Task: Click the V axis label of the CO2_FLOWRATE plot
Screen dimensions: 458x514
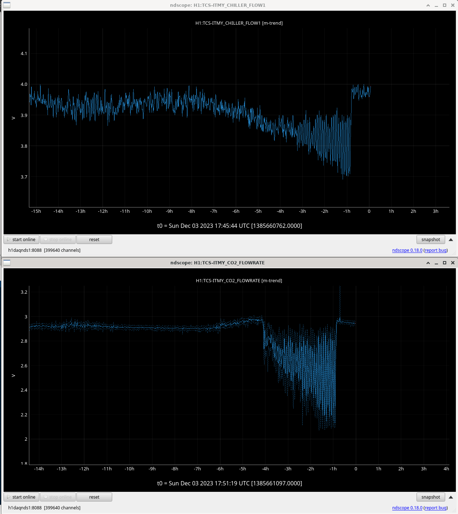Action: (14, 376)
